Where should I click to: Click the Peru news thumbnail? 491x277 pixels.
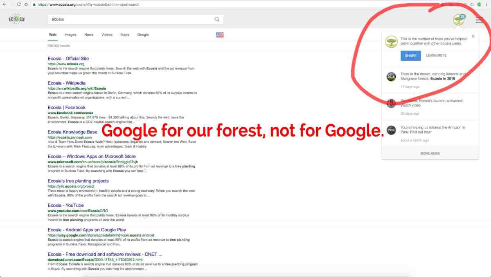(391, 130)
